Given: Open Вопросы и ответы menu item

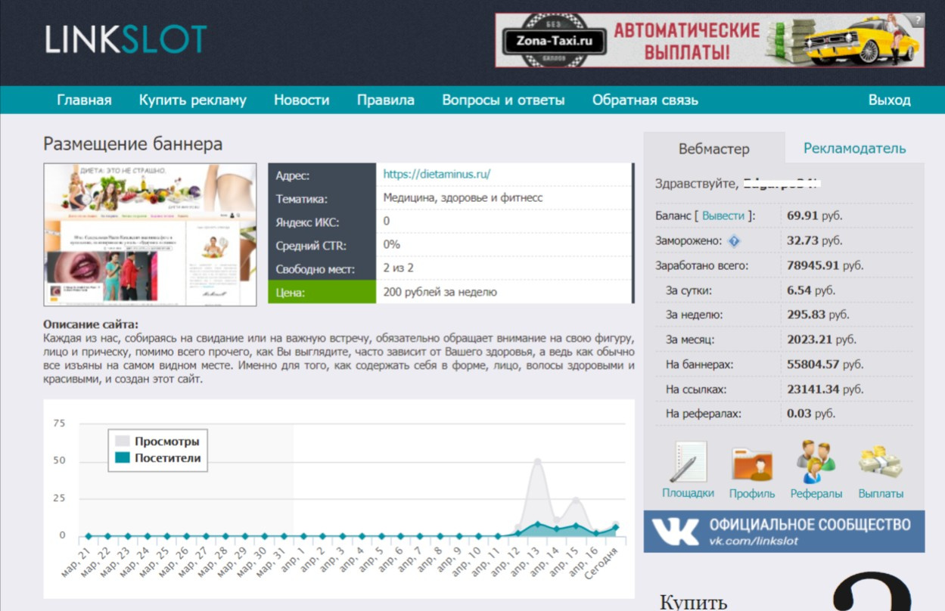Looking at the screenshot, I should pyautogui.click(x=503, y=100).
